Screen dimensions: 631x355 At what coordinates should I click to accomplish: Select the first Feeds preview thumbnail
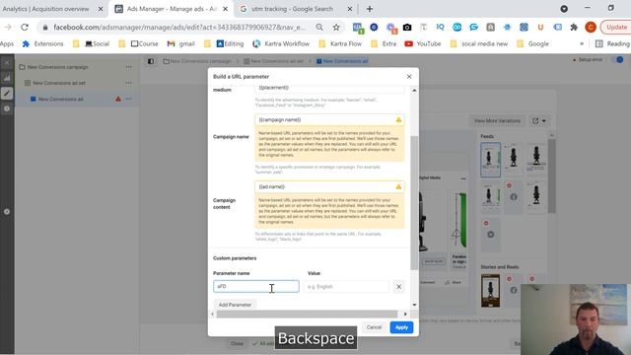490,160
